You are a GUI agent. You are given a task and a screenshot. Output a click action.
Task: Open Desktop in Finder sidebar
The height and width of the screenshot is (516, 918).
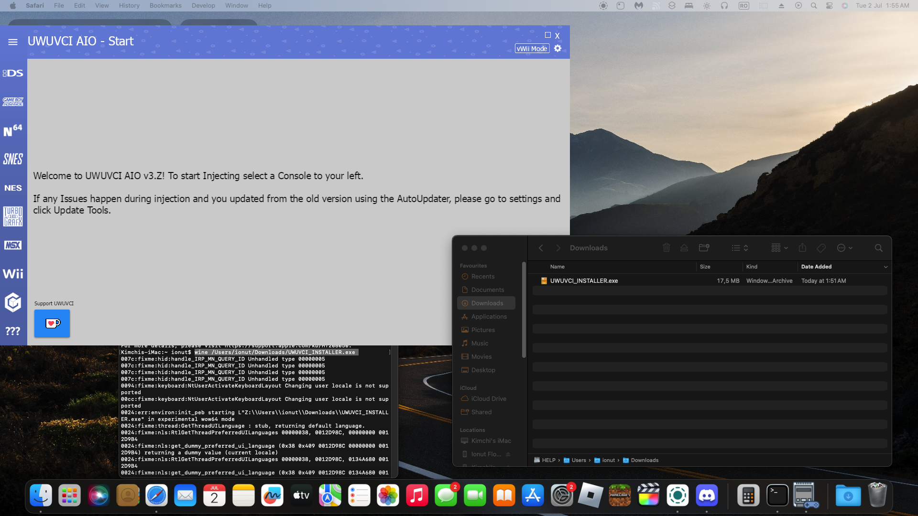[x=486, y=370]
